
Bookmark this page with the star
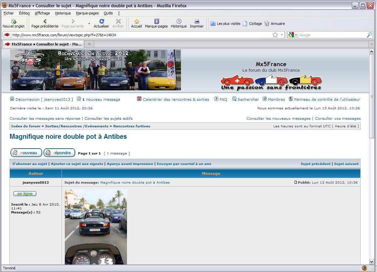[x=275, y=35]
